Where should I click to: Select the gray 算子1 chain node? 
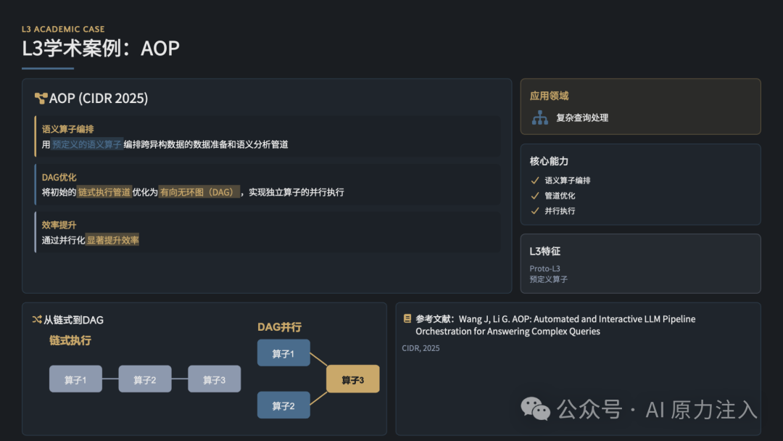75,379
